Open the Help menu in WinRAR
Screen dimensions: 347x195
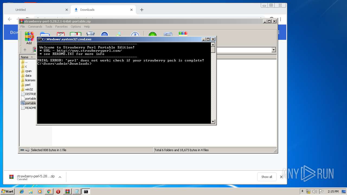(x=87, y=27)
